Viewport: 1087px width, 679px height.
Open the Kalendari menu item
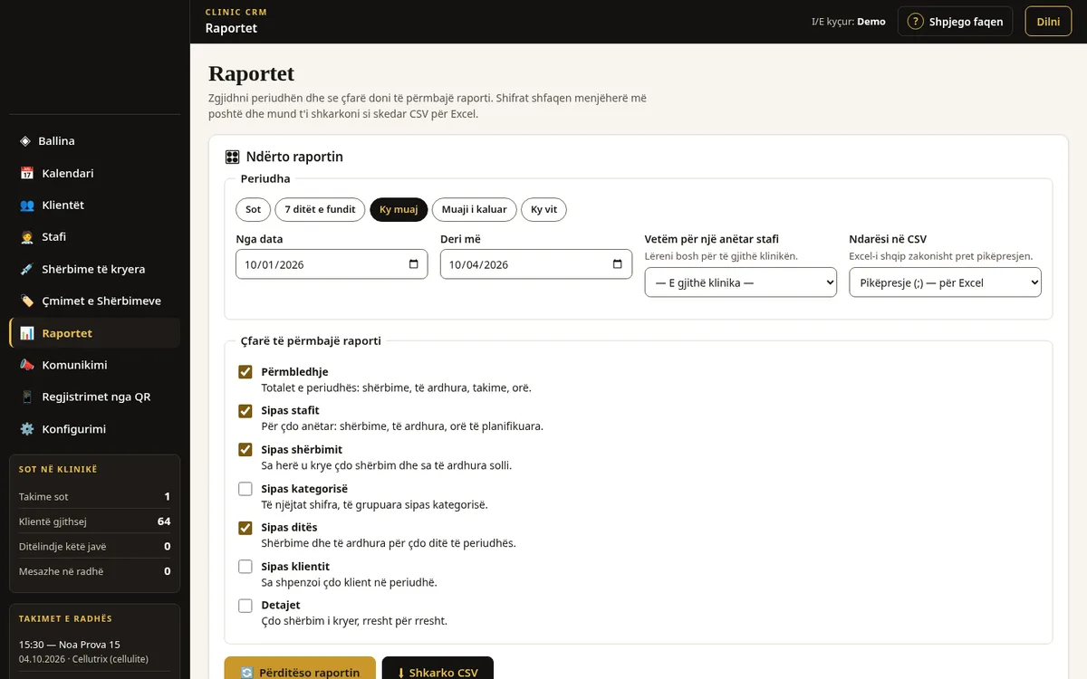[94, 173]
